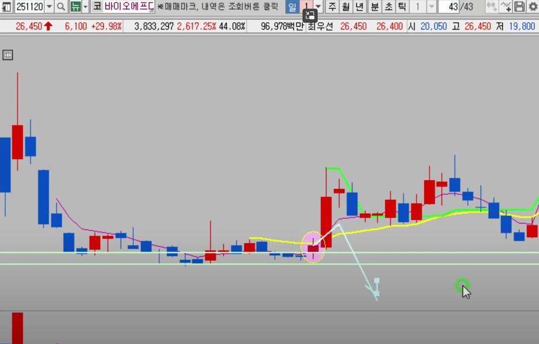Click the candle count field 43
Image resolution: width=539 pixels, height=344 pixels.
pyautogui.click(x=449, y=7)
